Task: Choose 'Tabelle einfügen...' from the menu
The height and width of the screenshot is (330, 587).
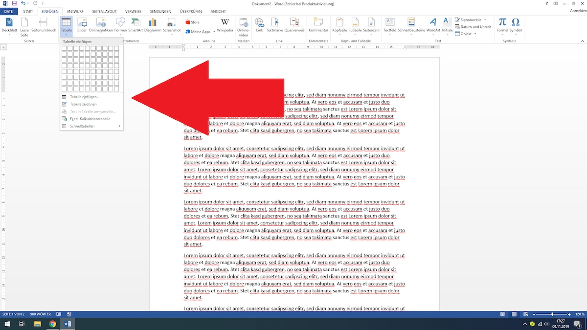Action: (84, 97)
